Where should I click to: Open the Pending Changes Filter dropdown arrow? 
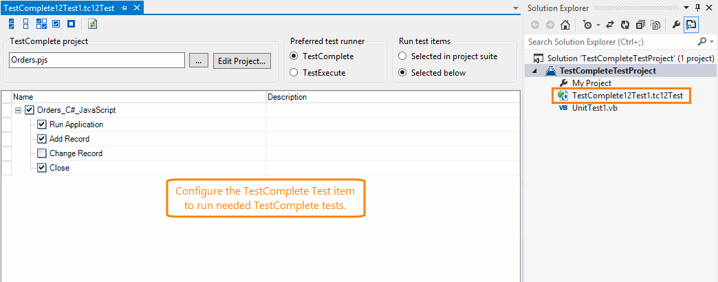[598, 25]
